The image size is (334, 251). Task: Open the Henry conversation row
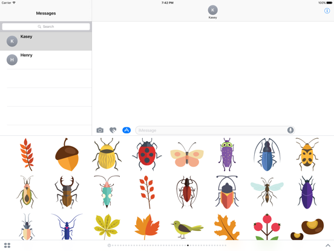click(x=46, y=60)
